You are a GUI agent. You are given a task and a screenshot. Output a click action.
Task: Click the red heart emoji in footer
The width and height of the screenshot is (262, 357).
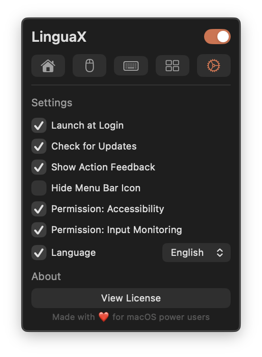103,317
